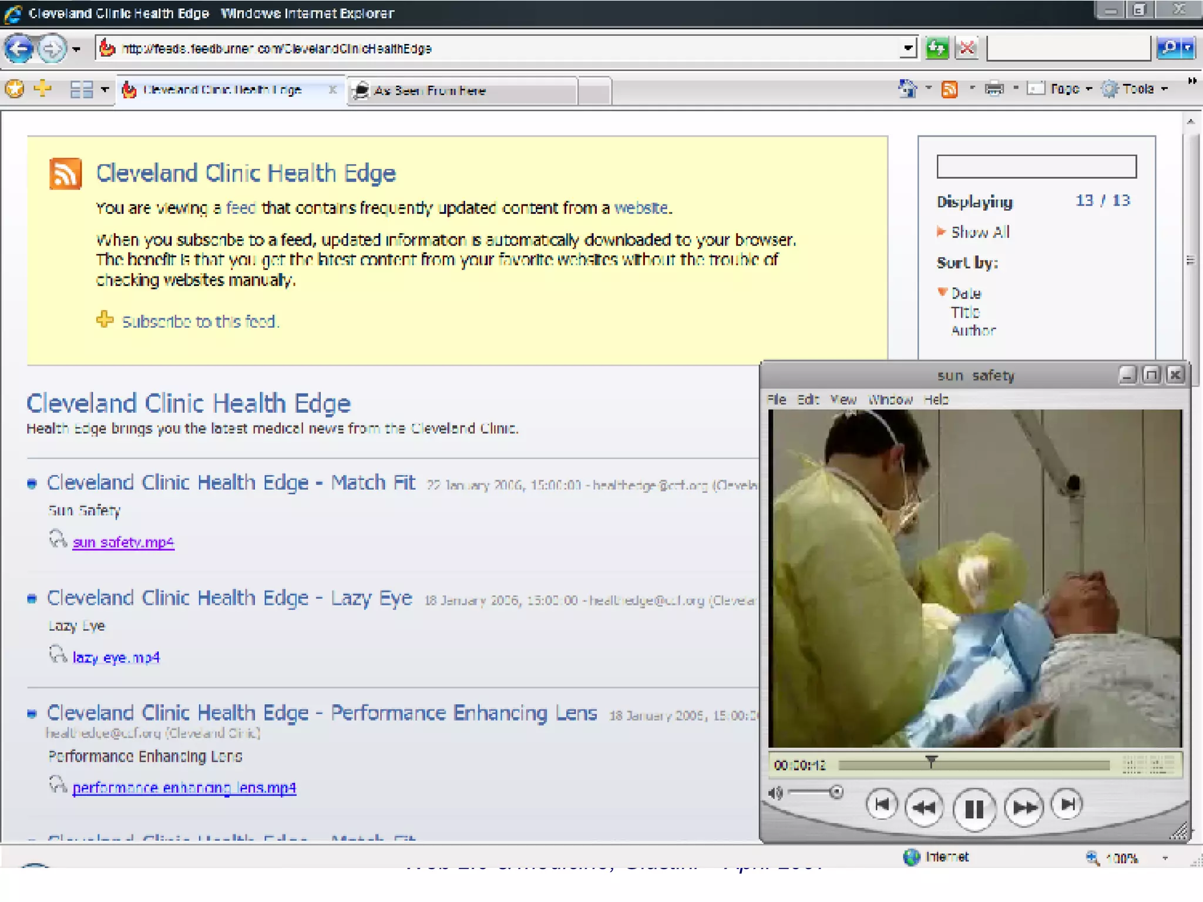1203x902 pixels.
Task: Sort feed items by Date
Action: (x=966, y=293)
